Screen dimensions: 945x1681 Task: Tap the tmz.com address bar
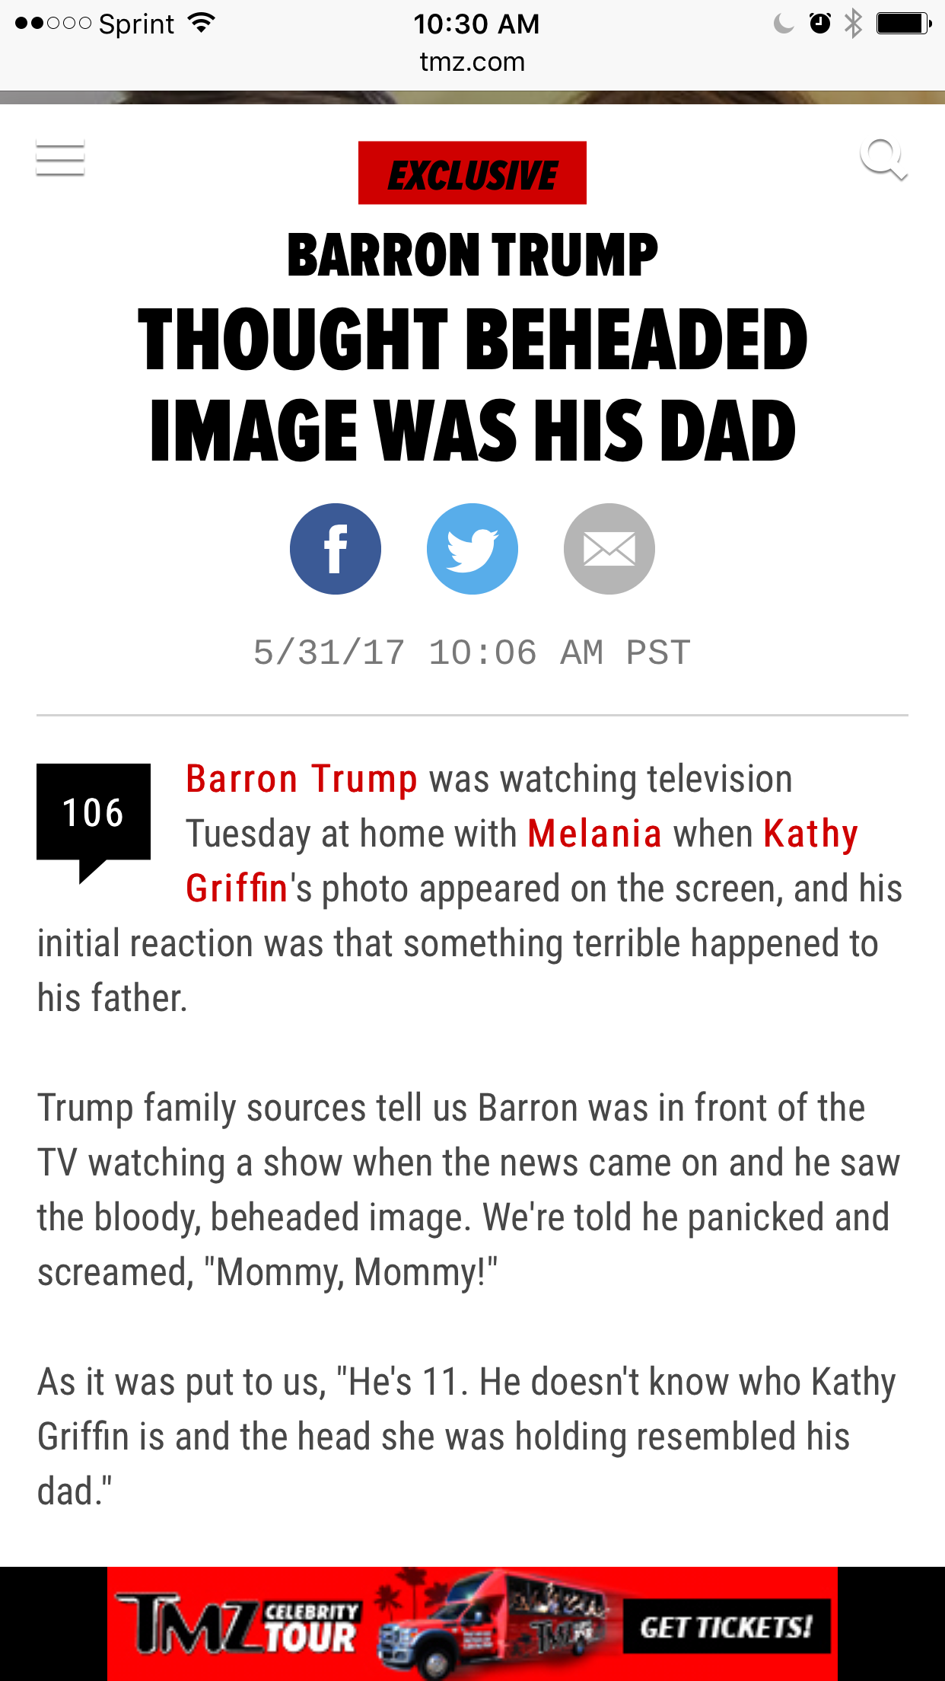[473, 62]
